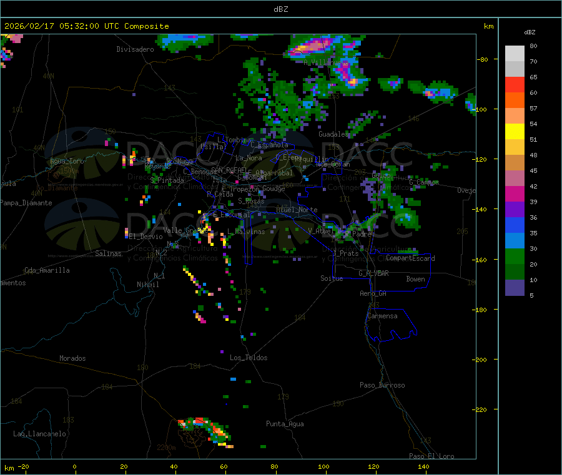Click the A_Villanueva label on the map
The width and height of the screenshot is (562, 475).
pos(326,62)
